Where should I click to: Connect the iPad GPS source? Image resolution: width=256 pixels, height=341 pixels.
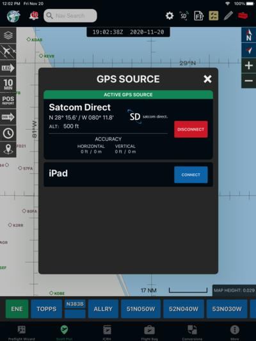[x=191, y=175]
